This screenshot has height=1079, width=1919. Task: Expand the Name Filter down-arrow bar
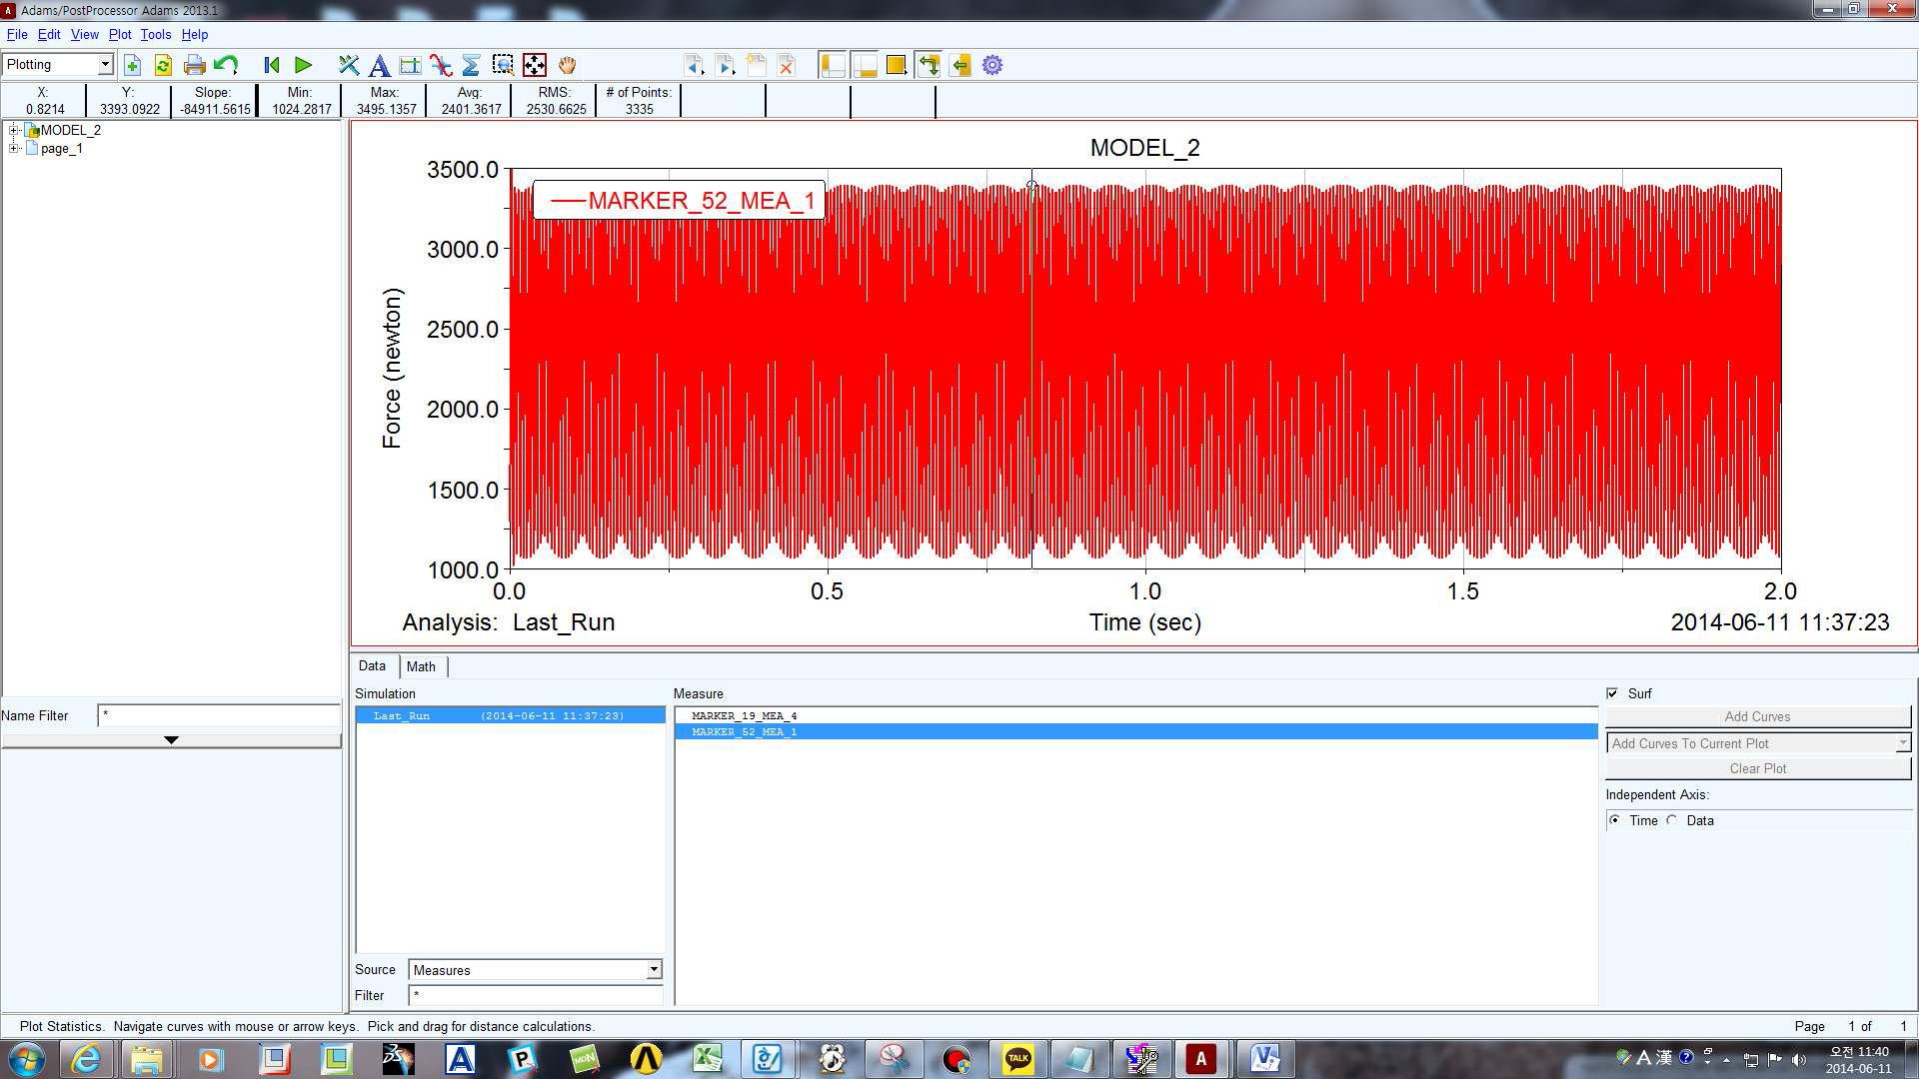[171, 739]
